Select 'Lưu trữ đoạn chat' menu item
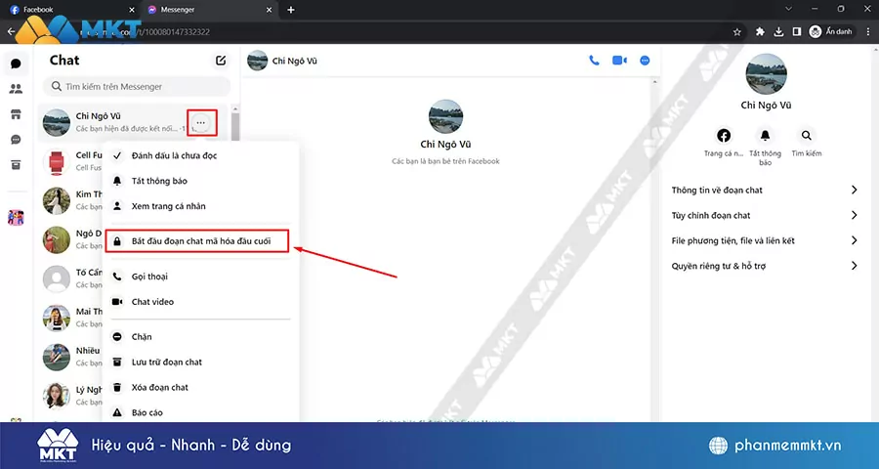This screenshot has height=469, width=879. coord(199,362)
